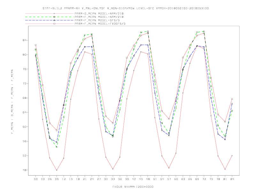Click the x-axis label FHOUR VHHMM:1200>0000
Viewport: 253px width, 195px height.
click(133, 187)
